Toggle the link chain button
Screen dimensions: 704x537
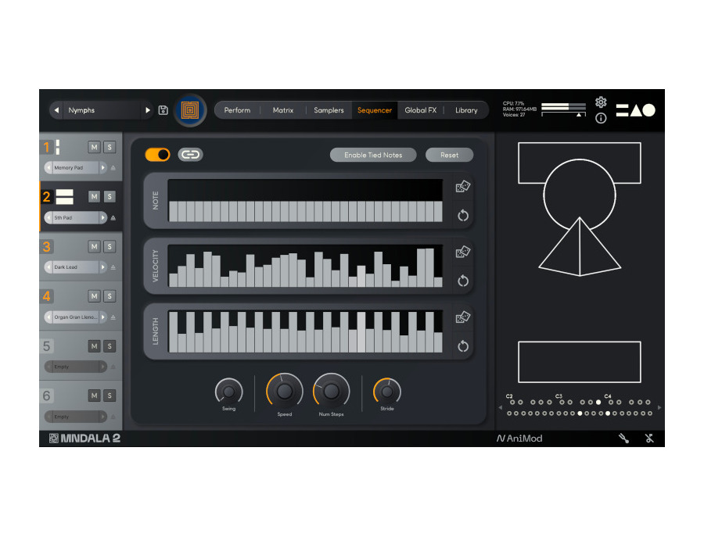click(x=190, y=155)
